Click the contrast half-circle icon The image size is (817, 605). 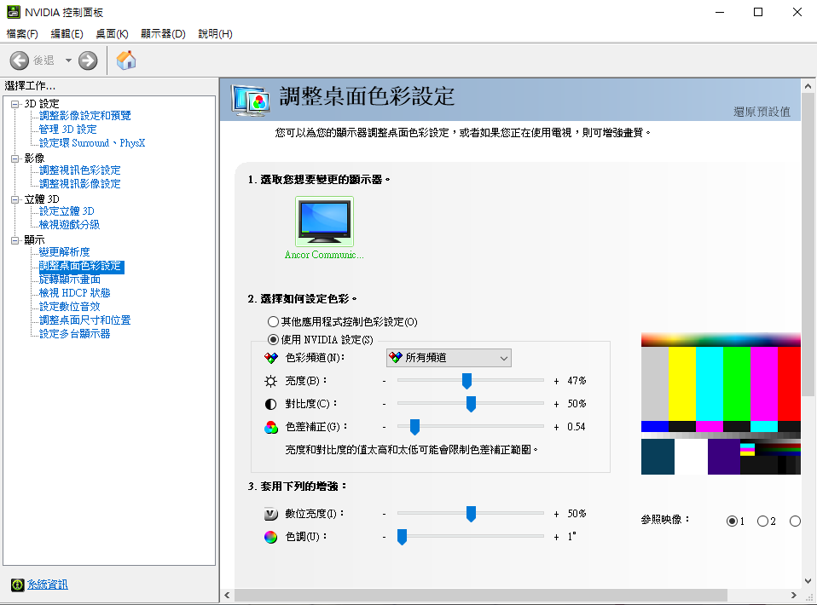tap(271, 404)
